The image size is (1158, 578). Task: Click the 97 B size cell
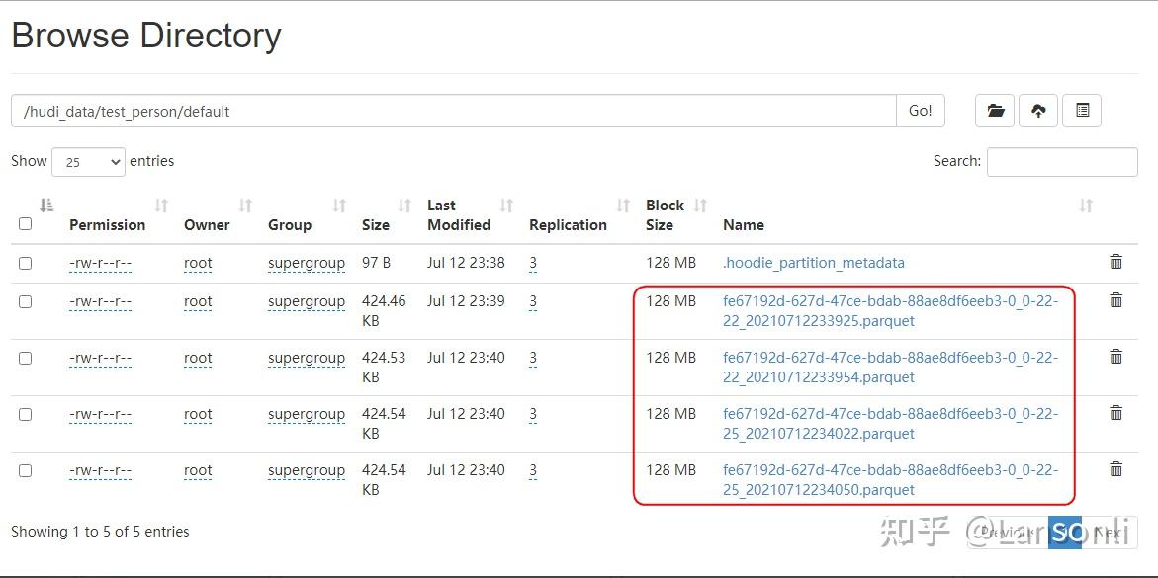(x=375, y=263)
